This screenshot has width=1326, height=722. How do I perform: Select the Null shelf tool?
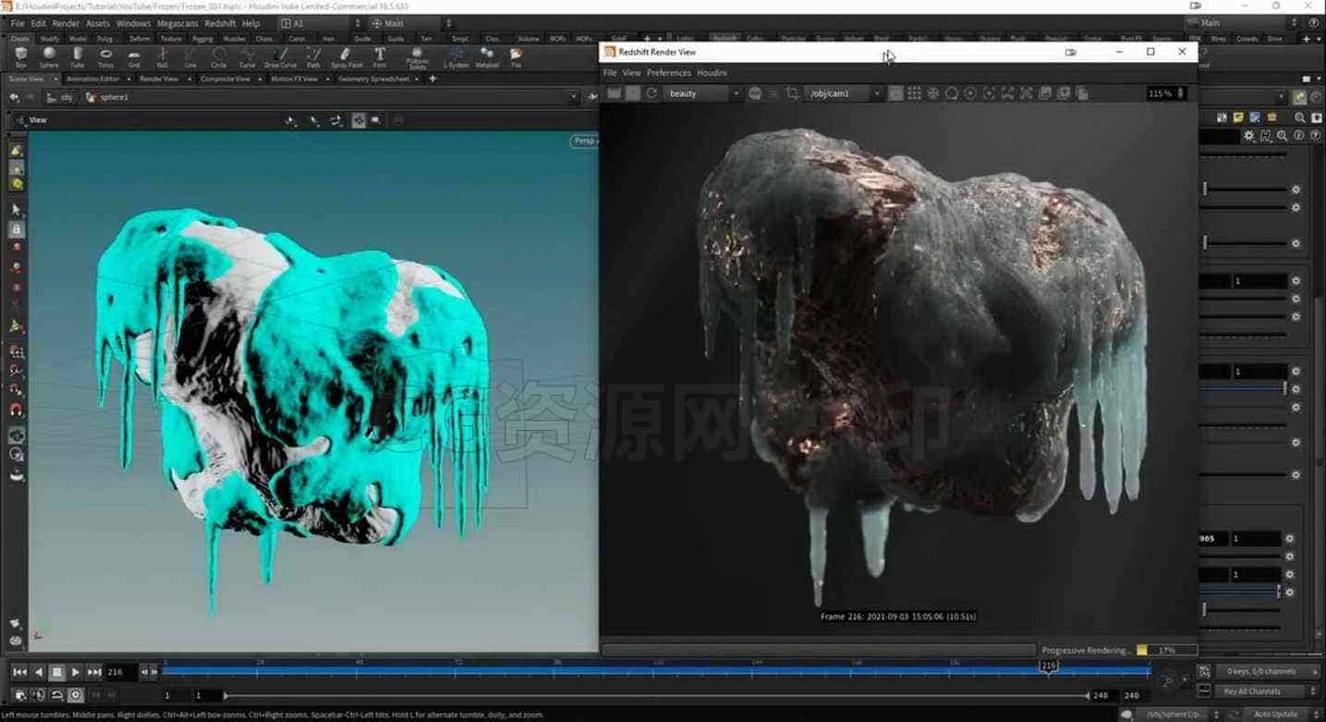163,57
